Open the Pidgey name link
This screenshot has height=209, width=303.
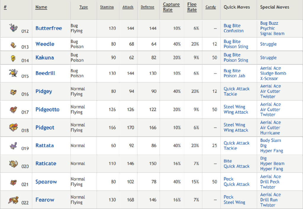[x=44, y=91]
